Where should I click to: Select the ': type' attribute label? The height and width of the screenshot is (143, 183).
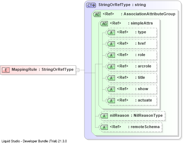(x=141, y=32)
